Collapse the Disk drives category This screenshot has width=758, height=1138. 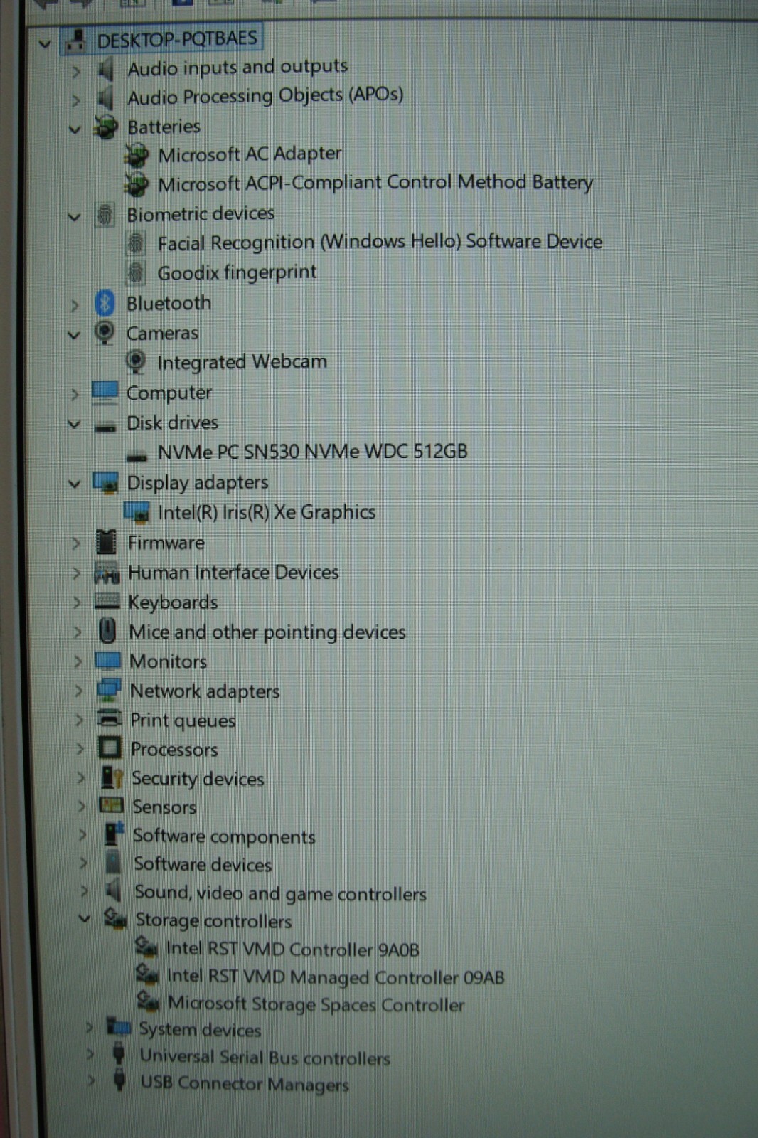coord(73,425)
